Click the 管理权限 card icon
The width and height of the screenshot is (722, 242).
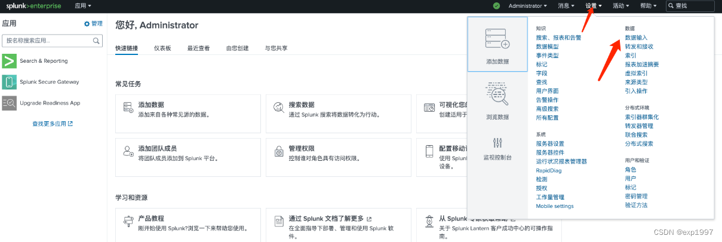click(x=278, y=152)
